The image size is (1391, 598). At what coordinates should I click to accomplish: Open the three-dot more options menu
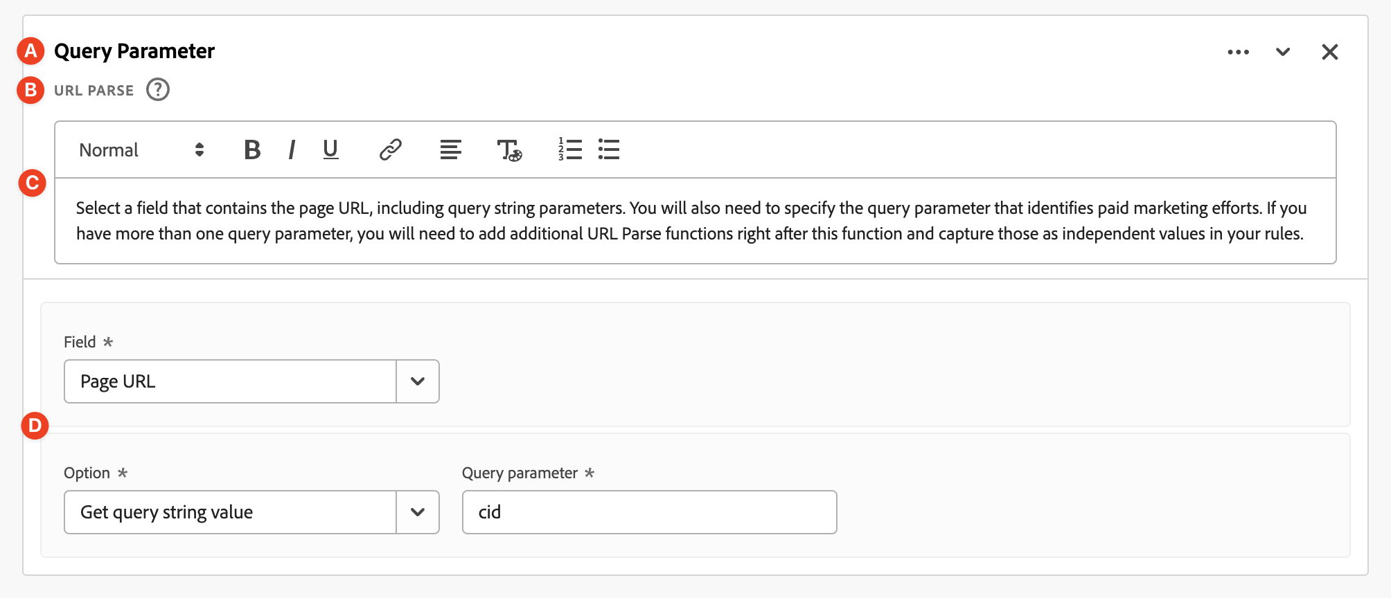(x=1238, y=52)
